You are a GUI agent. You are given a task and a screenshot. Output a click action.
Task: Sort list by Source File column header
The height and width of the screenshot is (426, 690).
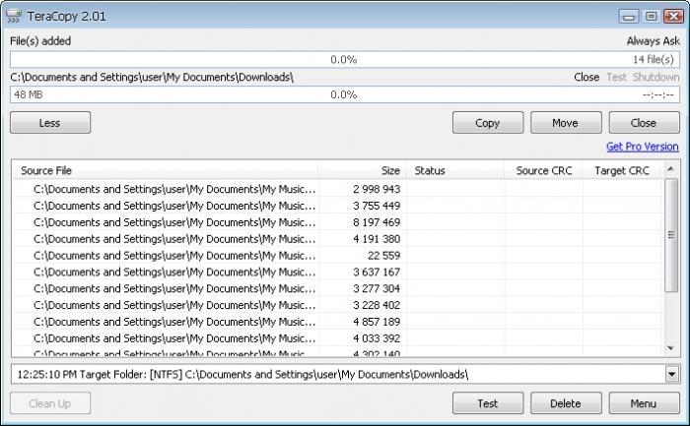pos(166,170)
